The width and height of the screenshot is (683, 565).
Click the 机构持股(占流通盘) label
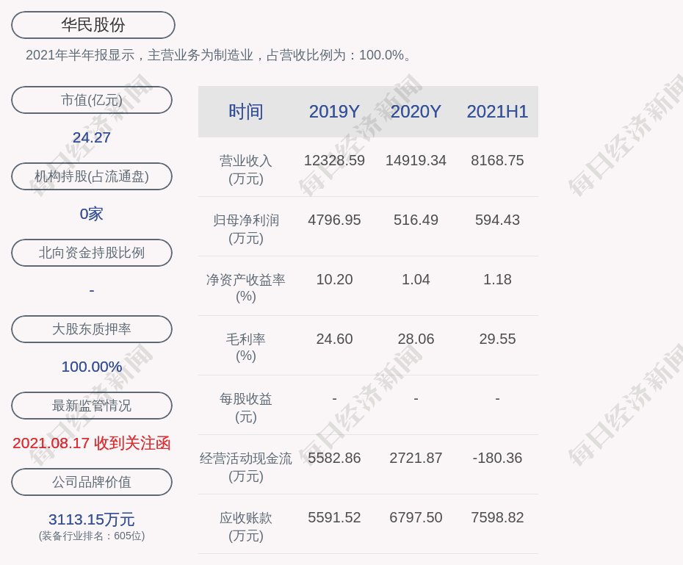tap(92, 176)
